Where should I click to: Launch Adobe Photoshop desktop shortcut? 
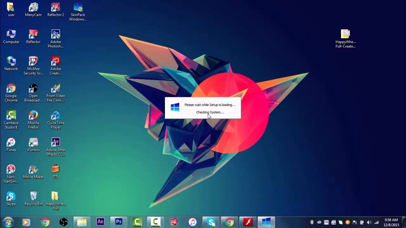(56, 39)
